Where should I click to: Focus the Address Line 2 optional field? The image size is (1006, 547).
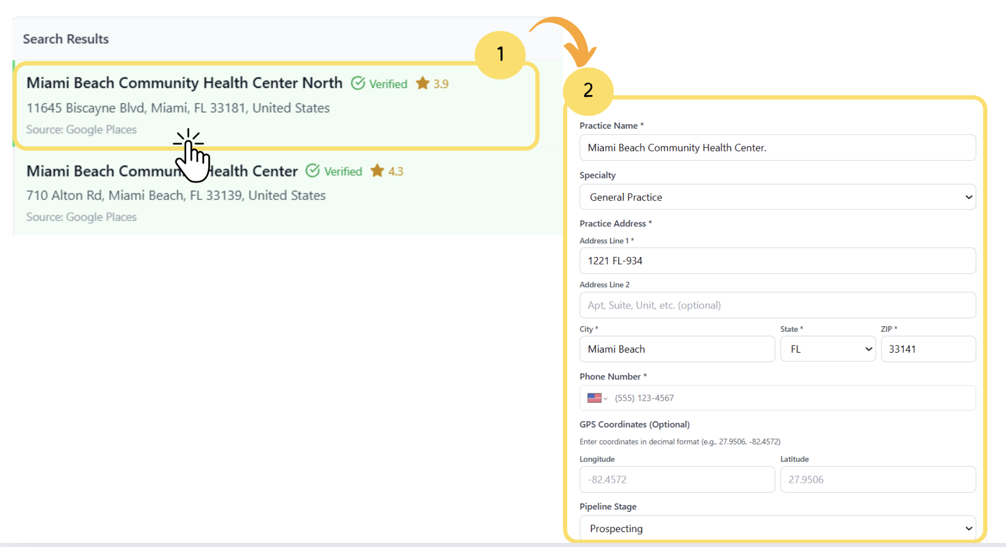pos(777,305)
